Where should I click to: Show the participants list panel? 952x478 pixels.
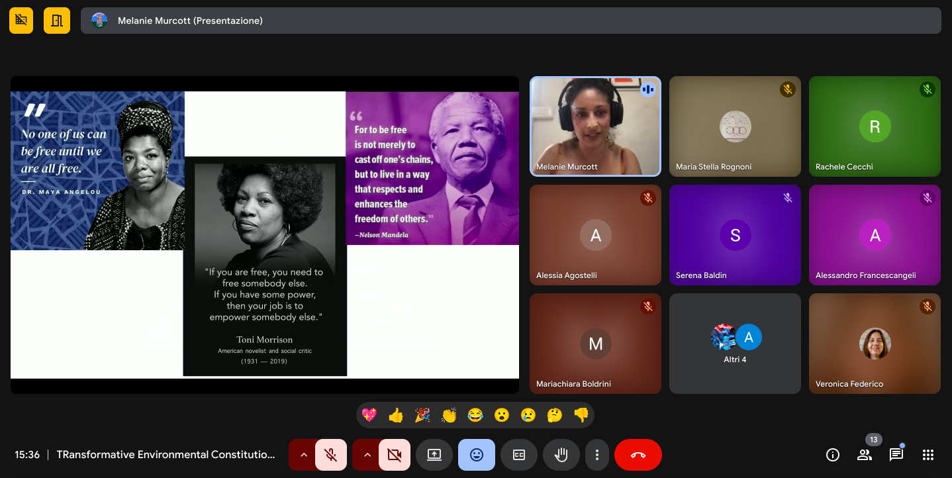tap(865, 455)
